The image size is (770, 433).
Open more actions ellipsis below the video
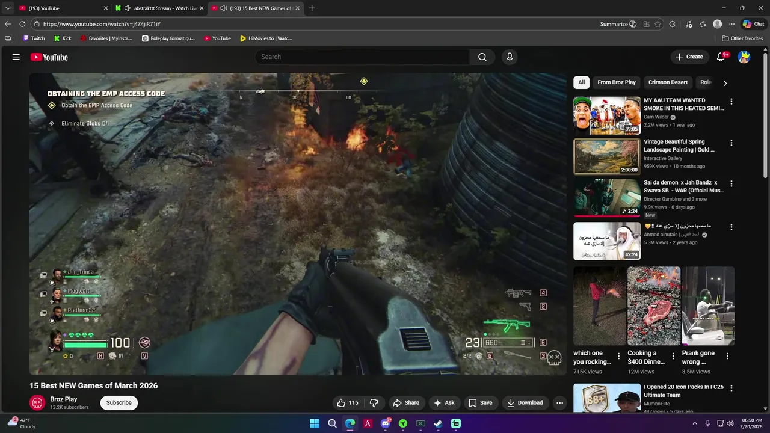(559, 403)
